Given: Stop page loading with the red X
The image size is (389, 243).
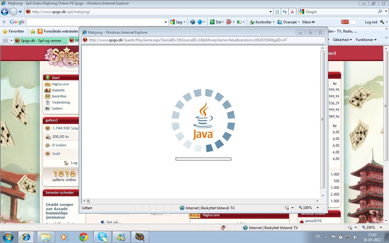Looking at the screenshot, I should (x=292, y=12).
